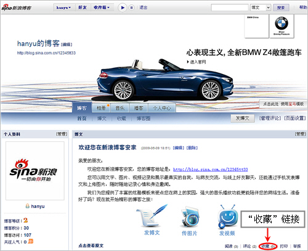
Task: Open 收藏 in the sub-navigation
Action: [x=121, y=118]
